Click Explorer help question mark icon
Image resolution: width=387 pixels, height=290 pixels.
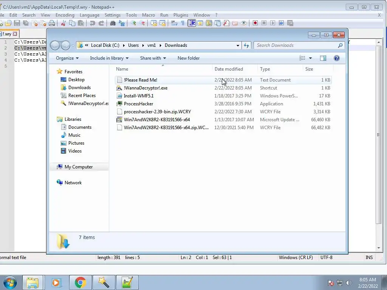point(337,58)
